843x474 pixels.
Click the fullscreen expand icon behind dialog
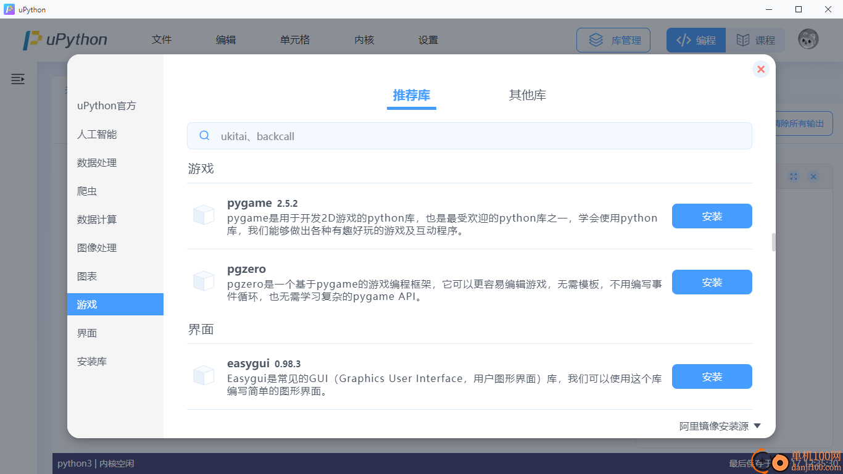[794, 177]
